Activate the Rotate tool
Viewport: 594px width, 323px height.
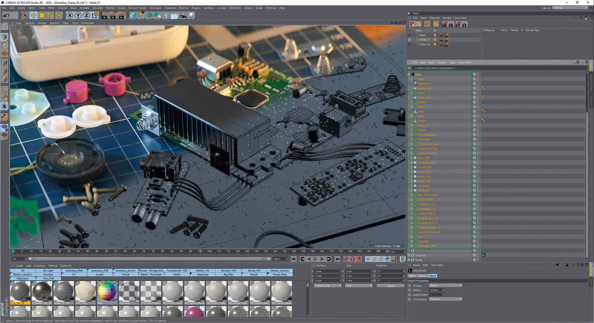[50, 15]
